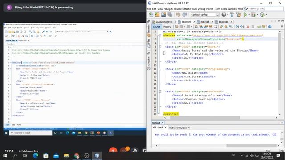Click Start Macro Recording red circle icon
The image size is (285, 160).
click(x=248, y=27)
